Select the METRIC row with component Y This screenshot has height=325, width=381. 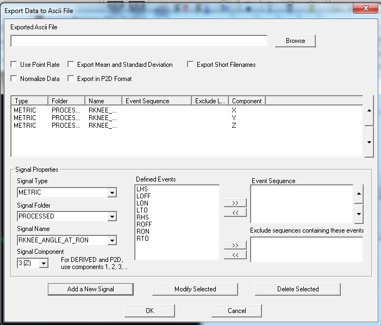186,118
